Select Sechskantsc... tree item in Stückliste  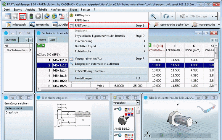pyautogui.click(x=18, y=50)
